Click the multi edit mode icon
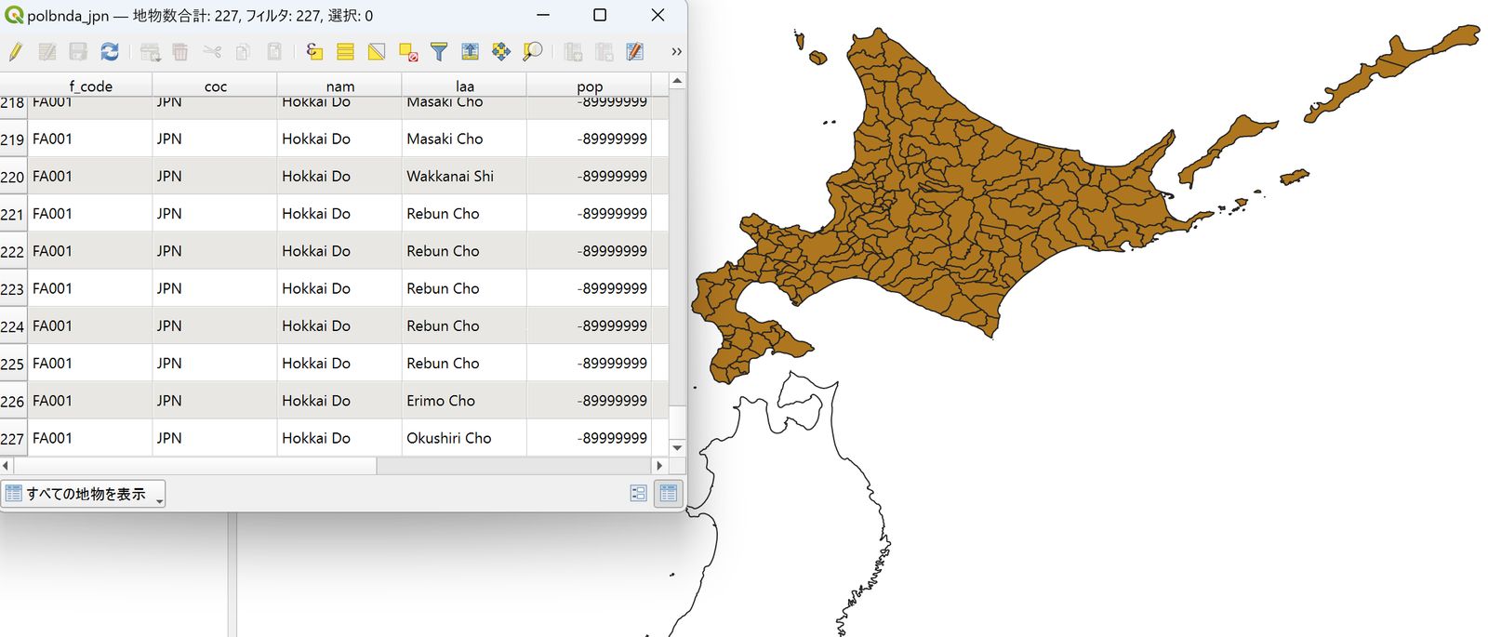Image resolution: width=1488 pixels, height=637 pixels. tap(47, 52)
